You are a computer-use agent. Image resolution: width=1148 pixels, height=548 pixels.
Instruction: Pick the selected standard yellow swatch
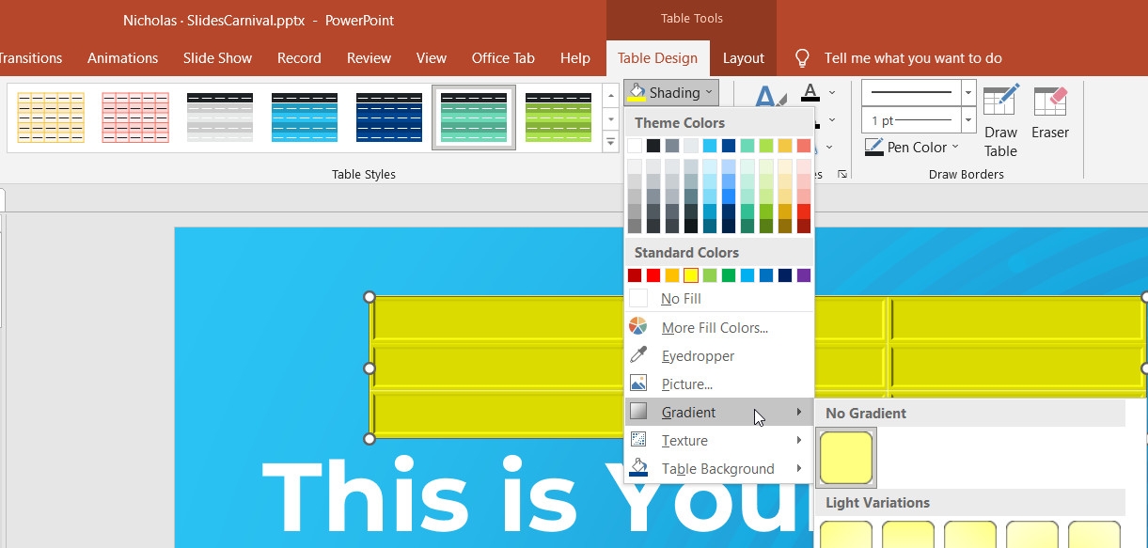click(691, 275)
